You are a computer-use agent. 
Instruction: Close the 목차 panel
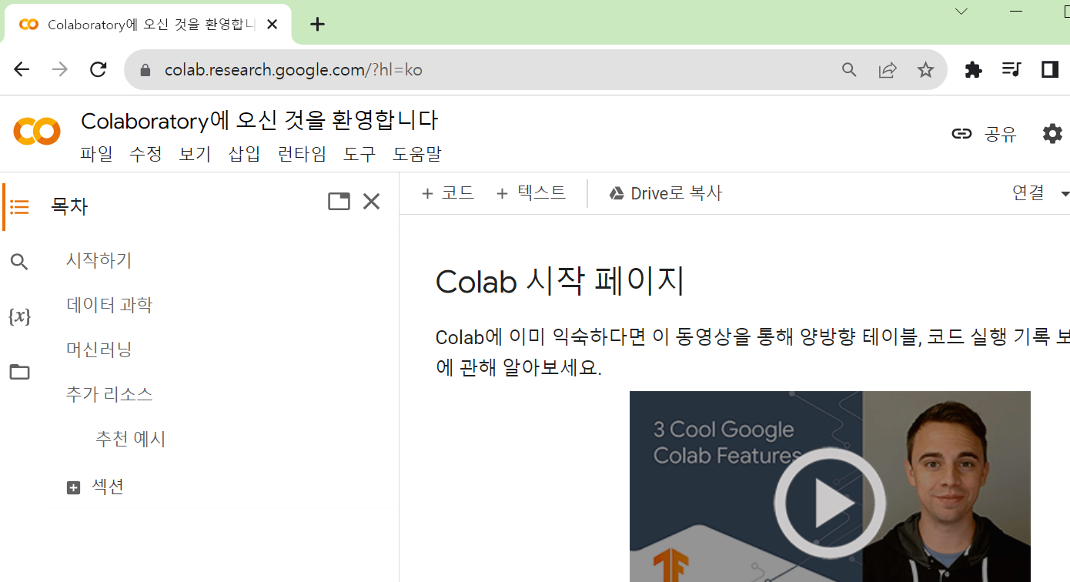(x=371, y=202)
